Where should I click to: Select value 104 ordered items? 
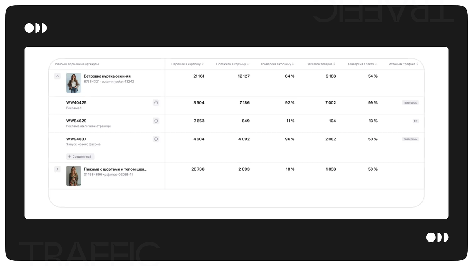(x=333, y=121)
